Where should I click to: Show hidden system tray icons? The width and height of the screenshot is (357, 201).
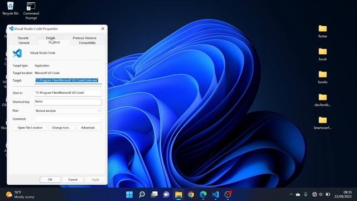click(291, 194)
